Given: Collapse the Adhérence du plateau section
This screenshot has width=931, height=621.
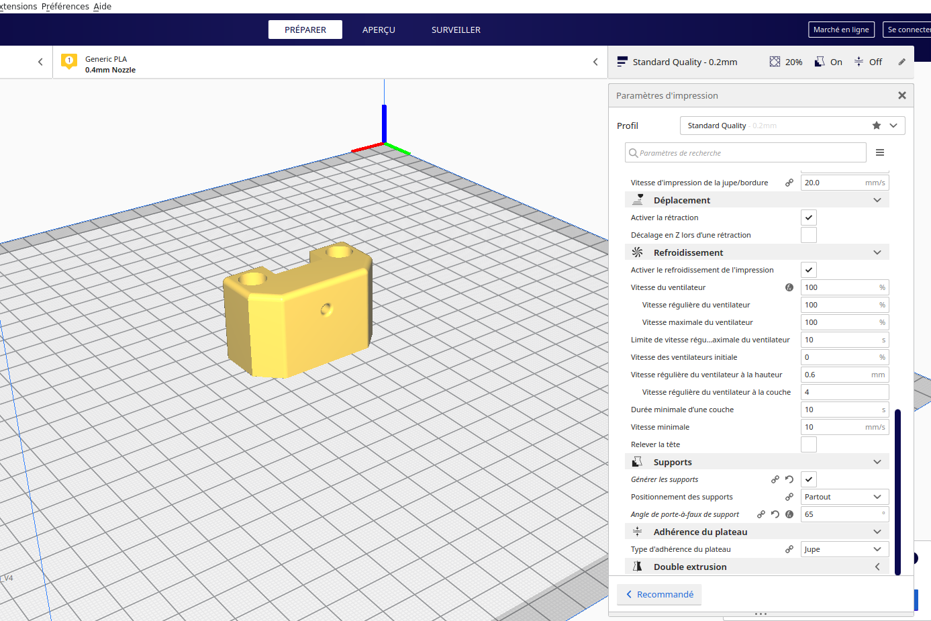Looking at the screenshot, I should click(757, 532).
